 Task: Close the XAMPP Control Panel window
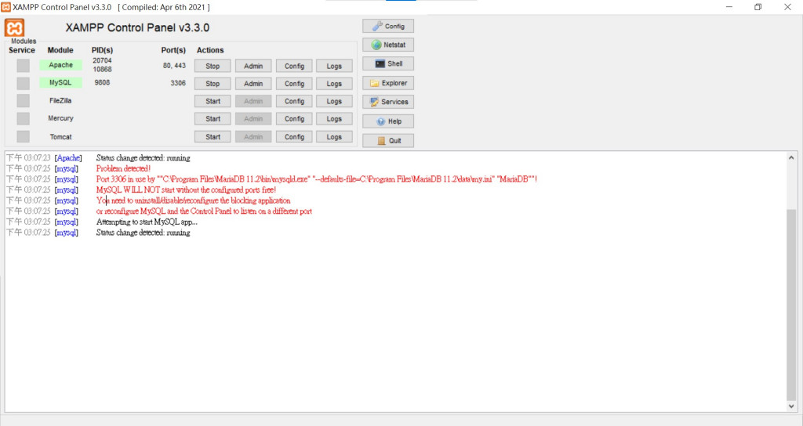(787, 7)
